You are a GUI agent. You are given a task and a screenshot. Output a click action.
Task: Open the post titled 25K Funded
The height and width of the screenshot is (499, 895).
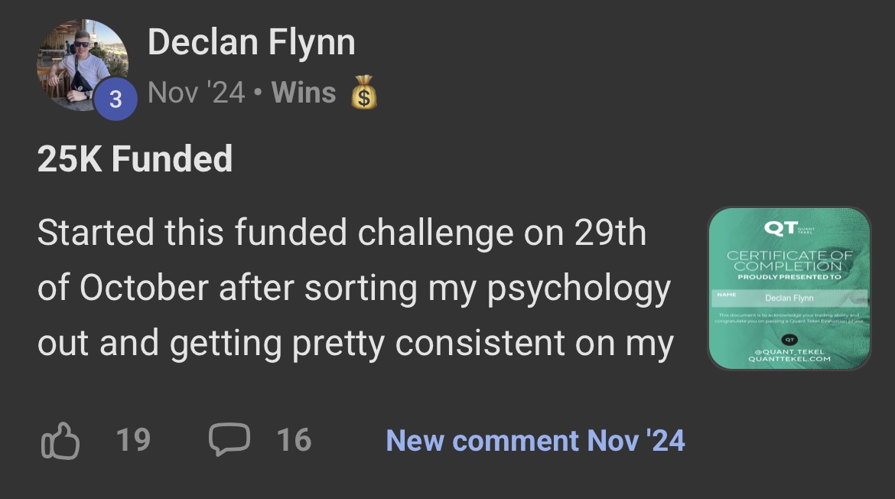point(135,159)
